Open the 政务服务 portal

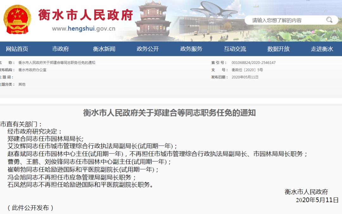pos(191,49)
